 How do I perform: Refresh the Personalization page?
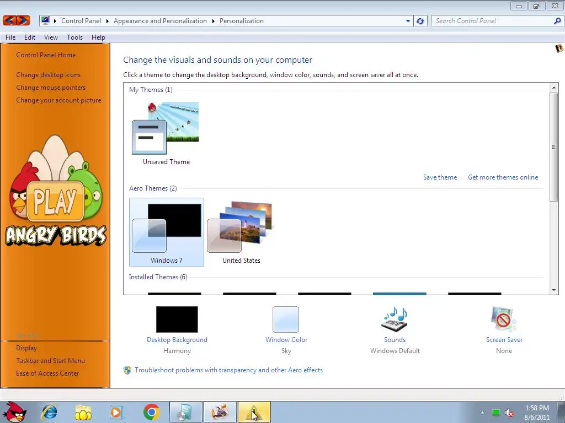coord(420,21)
